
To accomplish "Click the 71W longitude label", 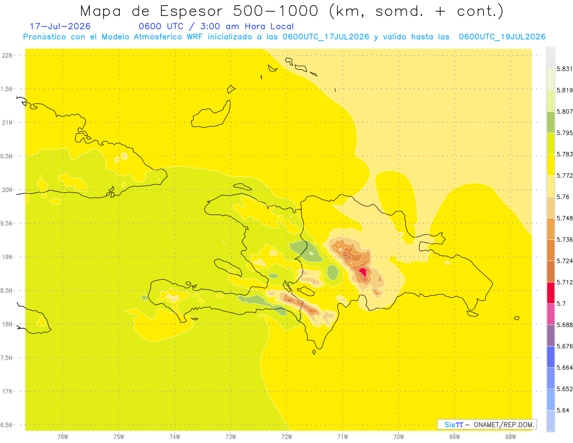I will click(x=342, y=436).
